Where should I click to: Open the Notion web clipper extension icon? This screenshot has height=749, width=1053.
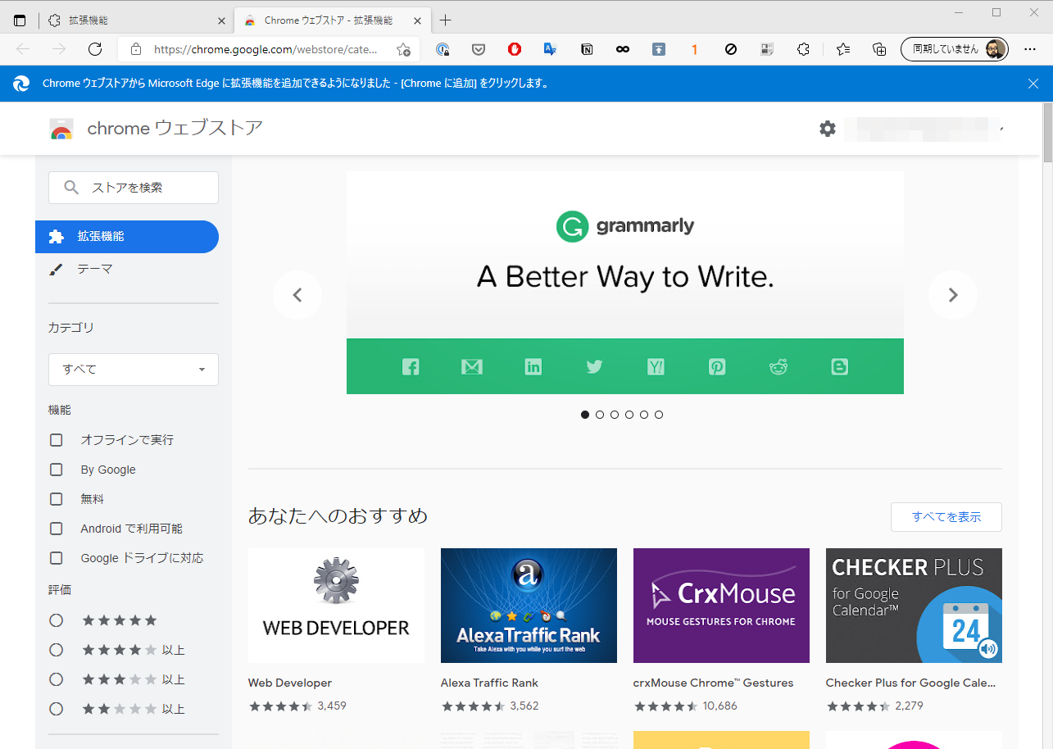click(587, 49)
